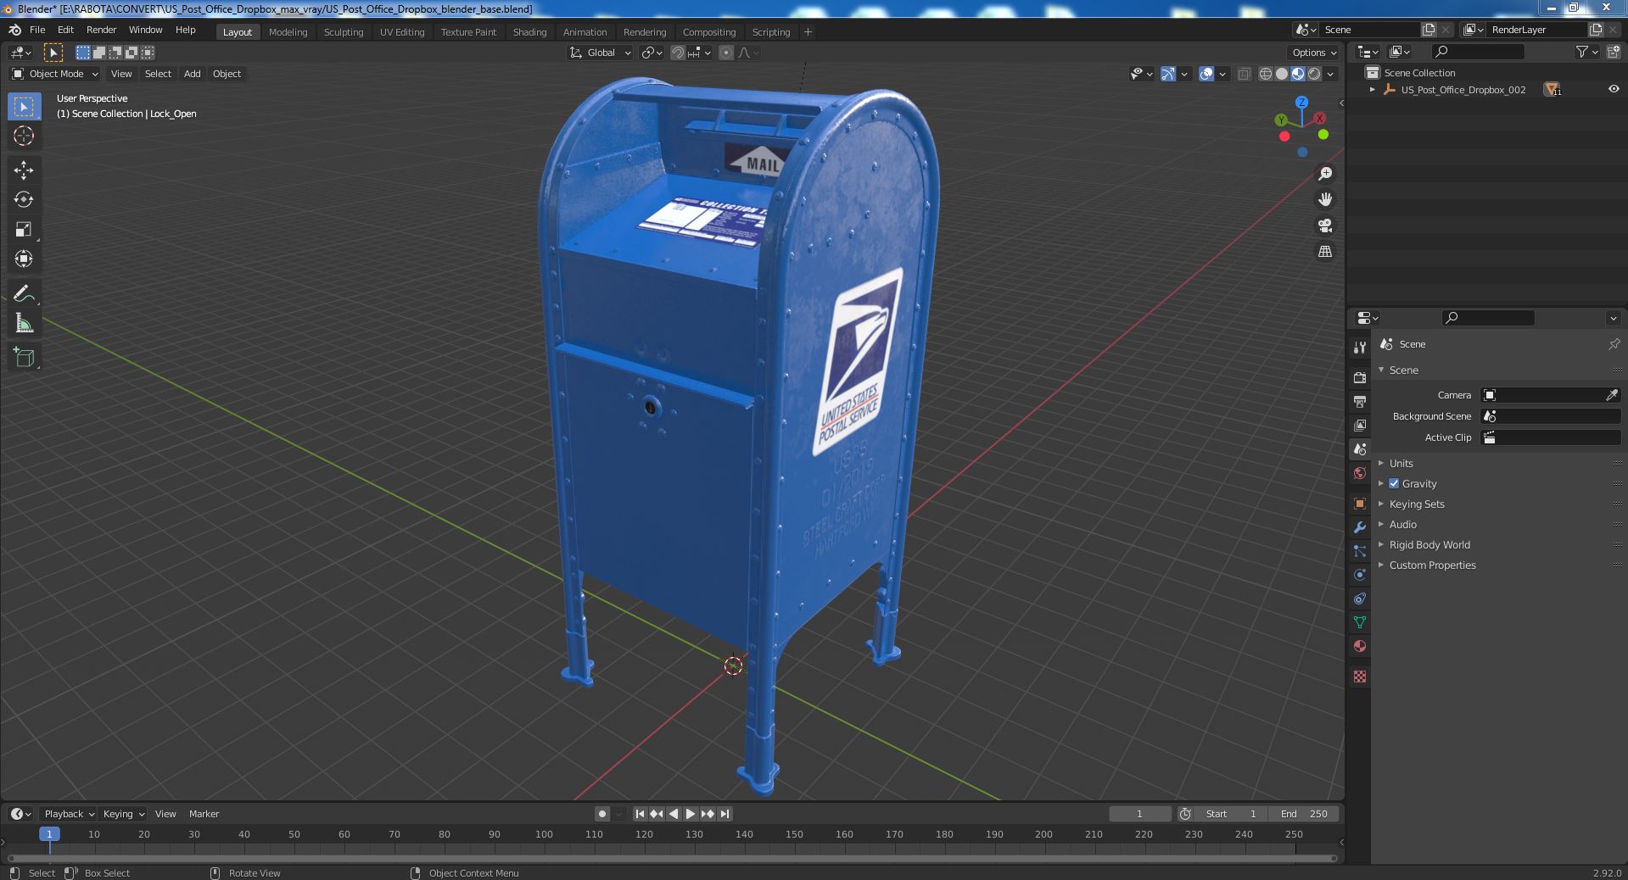Toggle the Gravity checkbox
This screenshot has width=1628, height=880.
coord(1394,483)
